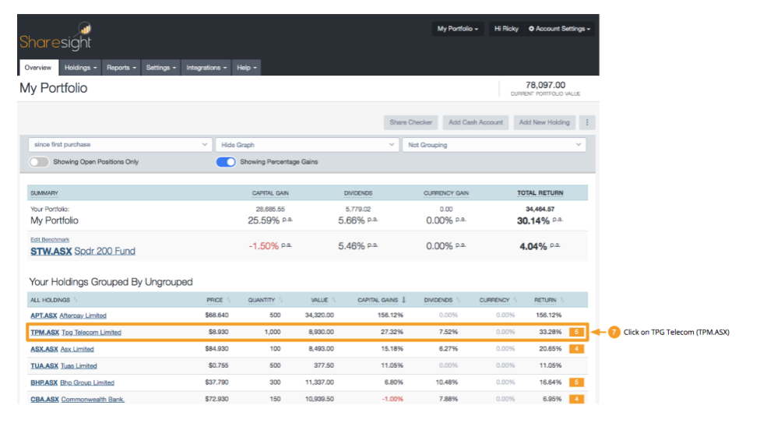The height and width of the screenshot is (430, 767).
Task: Click the orange badge on BHP.ASX row
Action: [x=576, y=382]
